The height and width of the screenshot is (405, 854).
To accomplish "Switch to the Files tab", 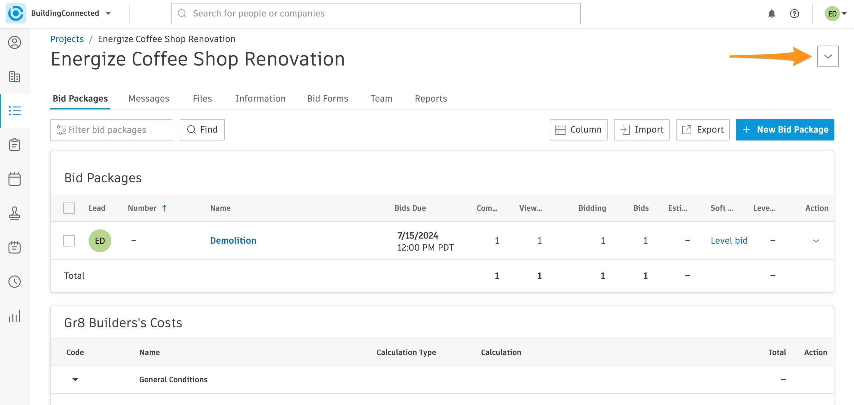I will 202,98.
